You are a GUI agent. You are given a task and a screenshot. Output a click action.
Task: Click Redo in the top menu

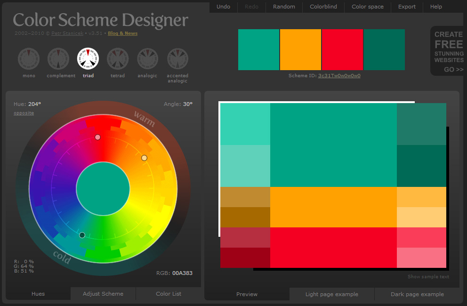pyautogui.click(x=252, y=7)
